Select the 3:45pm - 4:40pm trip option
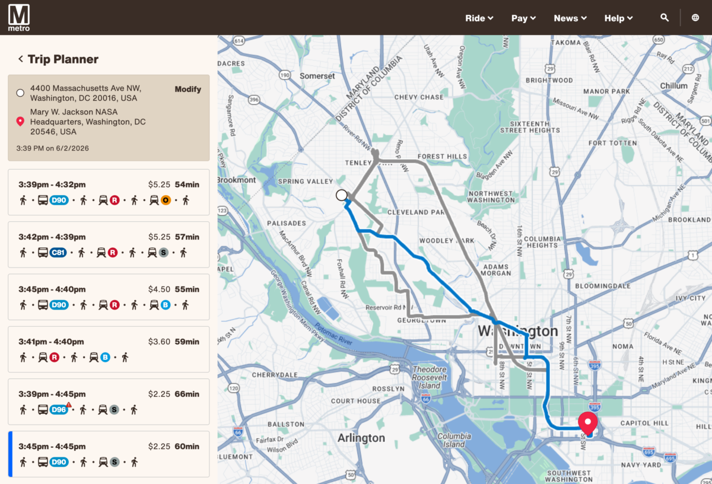This screenshot has width=712, height=484. (x=109, y=297)
